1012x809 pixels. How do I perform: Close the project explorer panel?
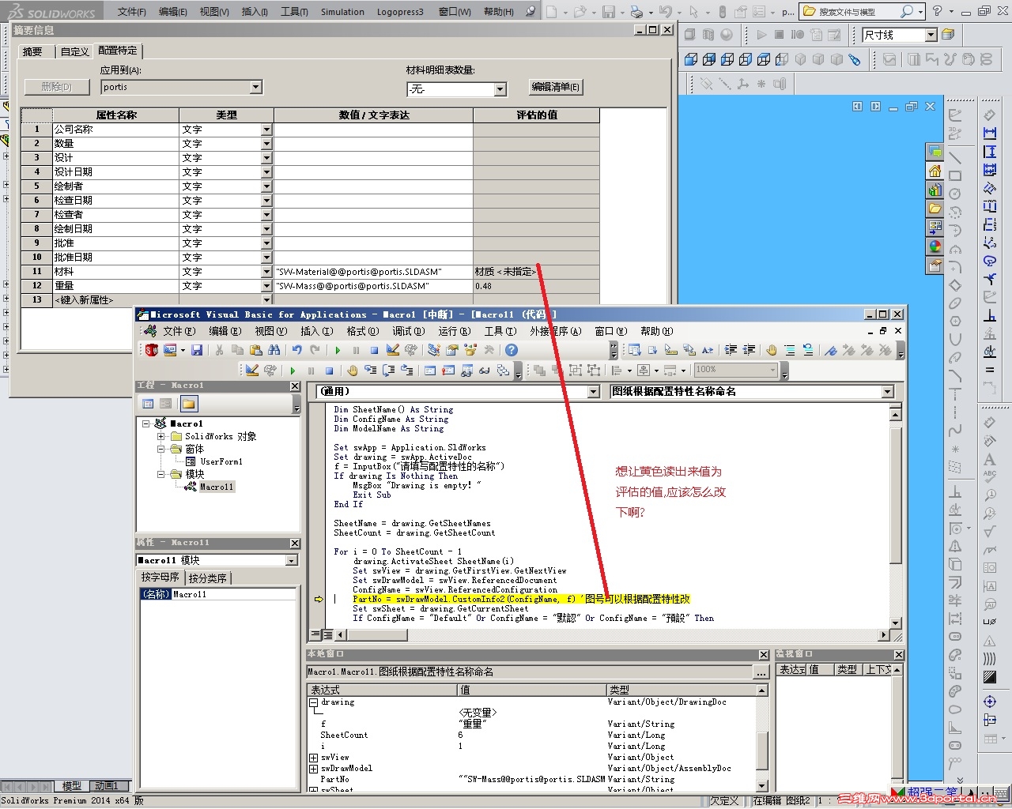[295, 386]
